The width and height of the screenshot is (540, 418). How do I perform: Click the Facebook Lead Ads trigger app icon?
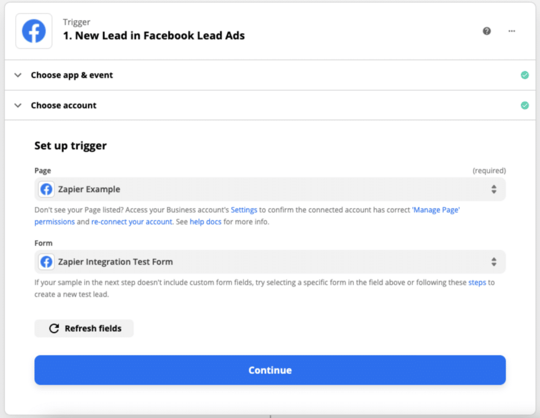click(34, 31)
